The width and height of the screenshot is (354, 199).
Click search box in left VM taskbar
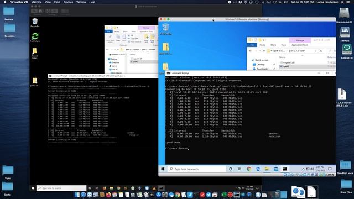click(61, 188)
